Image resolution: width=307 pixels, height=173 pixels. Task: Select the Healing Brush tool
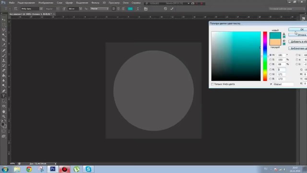coord(4,50)
